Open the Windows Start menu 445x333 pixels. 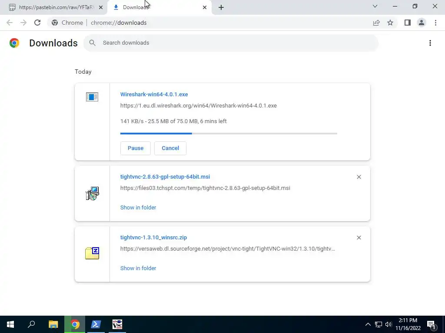(10, 324)
